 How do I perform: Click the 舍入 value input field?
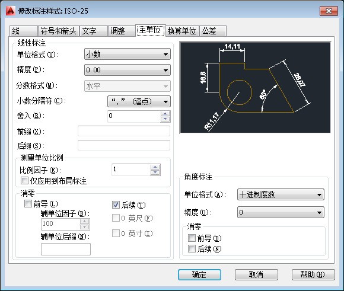pyautogui.click(x=134, y=116)
